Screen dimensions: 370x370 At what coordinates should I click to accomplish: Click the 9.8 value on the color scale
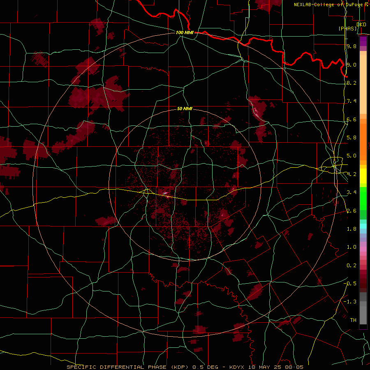351,46
